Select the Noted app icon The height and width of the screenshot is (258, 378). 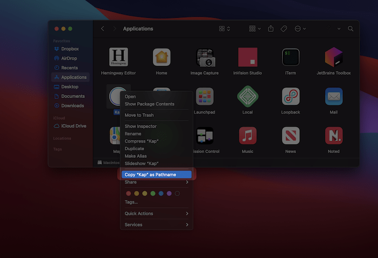[334, 136]
